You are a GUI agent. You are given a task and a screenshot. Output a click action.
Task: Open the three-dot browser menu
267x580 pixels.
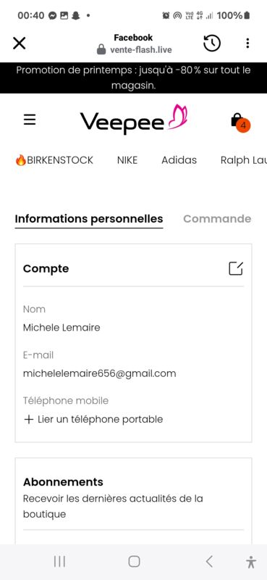tap(247, 43)
